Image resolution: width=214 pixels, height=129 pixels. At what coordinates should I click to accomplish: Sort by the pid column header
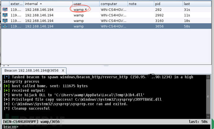tap(168, 4)
